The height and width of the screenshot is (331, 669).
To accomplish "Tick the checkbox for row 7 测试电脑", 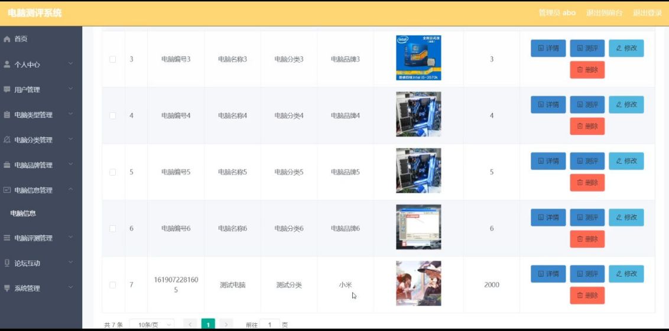I will point(113,284).
